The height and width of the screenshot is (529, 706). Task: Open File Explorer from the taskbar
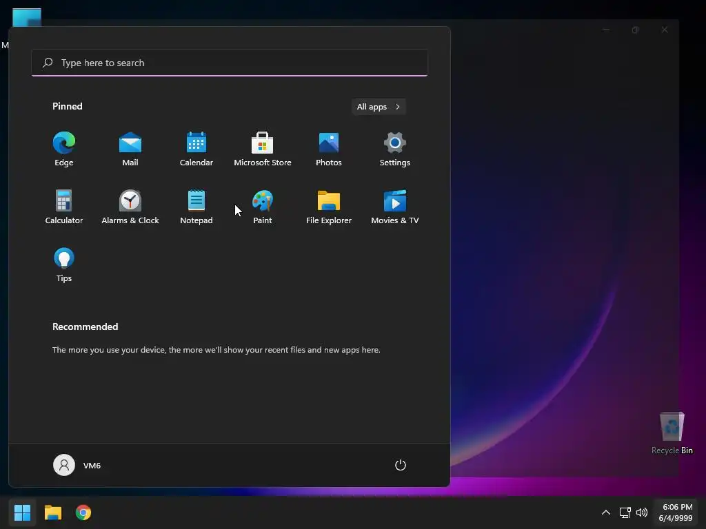53,512
